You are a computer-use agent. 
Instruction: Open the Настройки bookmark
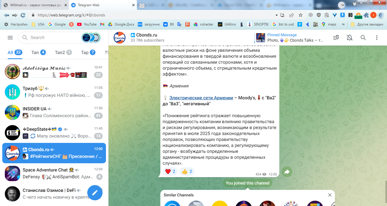pos(16,24)
